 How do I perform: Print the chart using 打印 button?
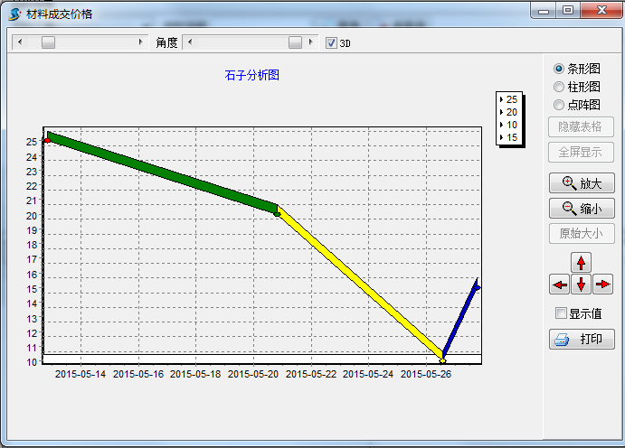click(582, 340)
